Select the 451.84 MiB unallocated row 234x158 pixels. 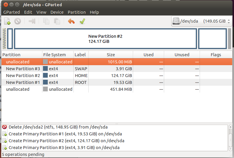tap(117, 89)
